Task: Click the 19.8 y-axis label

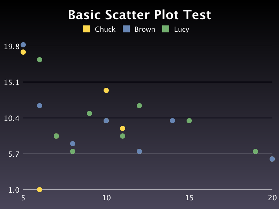Action: point(12,46)
